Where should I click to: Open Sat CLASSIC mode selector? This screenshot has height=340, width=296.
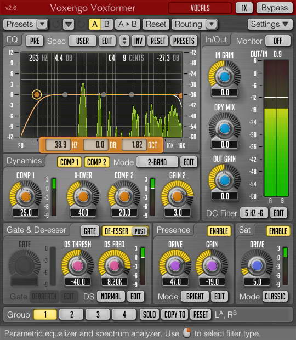275,296
